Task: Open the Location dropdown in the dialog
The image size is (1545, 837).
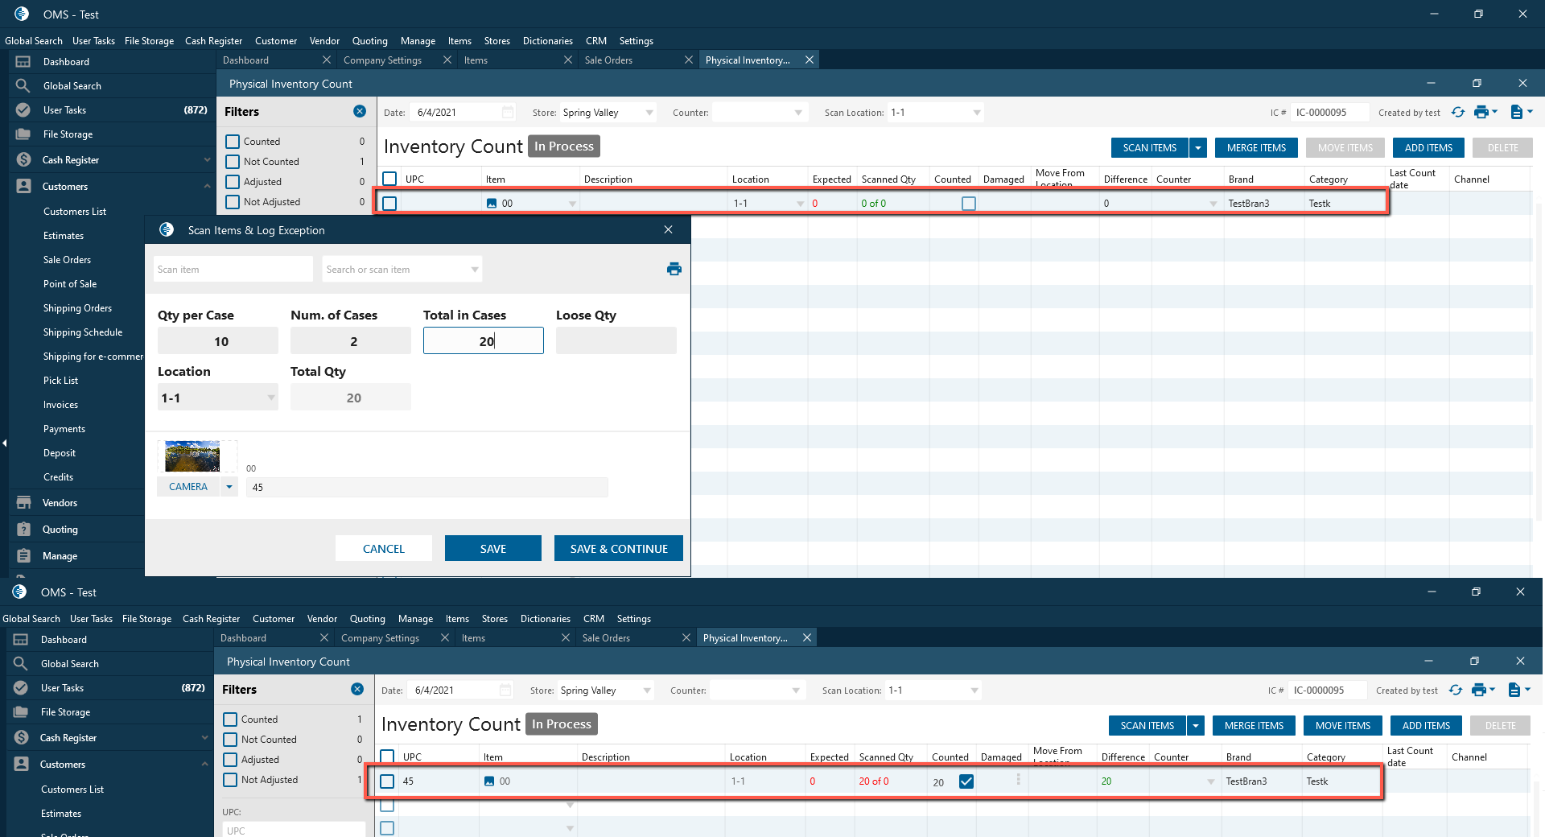Action: pyautogui.click(x=270, y=398)
